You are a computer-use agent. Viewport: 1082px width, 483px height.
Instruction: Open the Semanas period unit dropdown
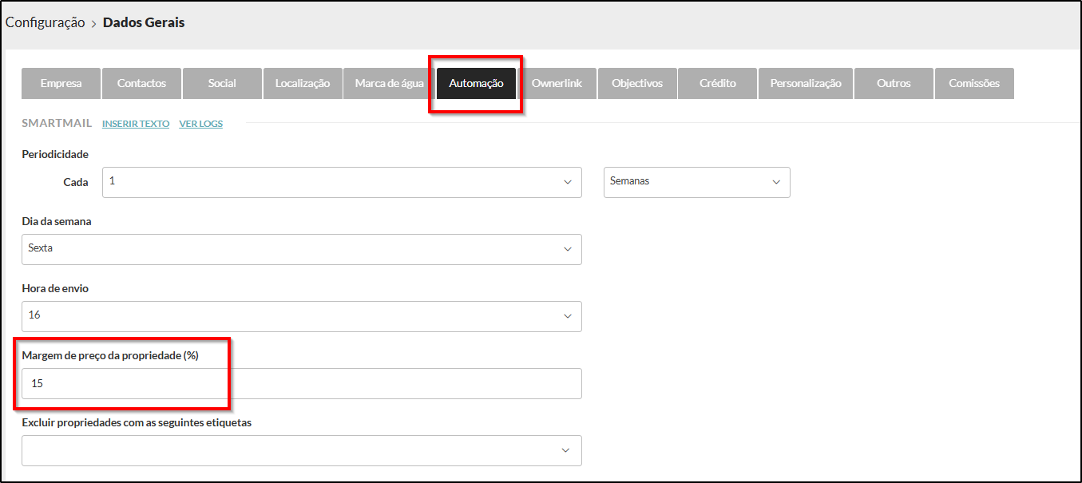coord(696,182)
